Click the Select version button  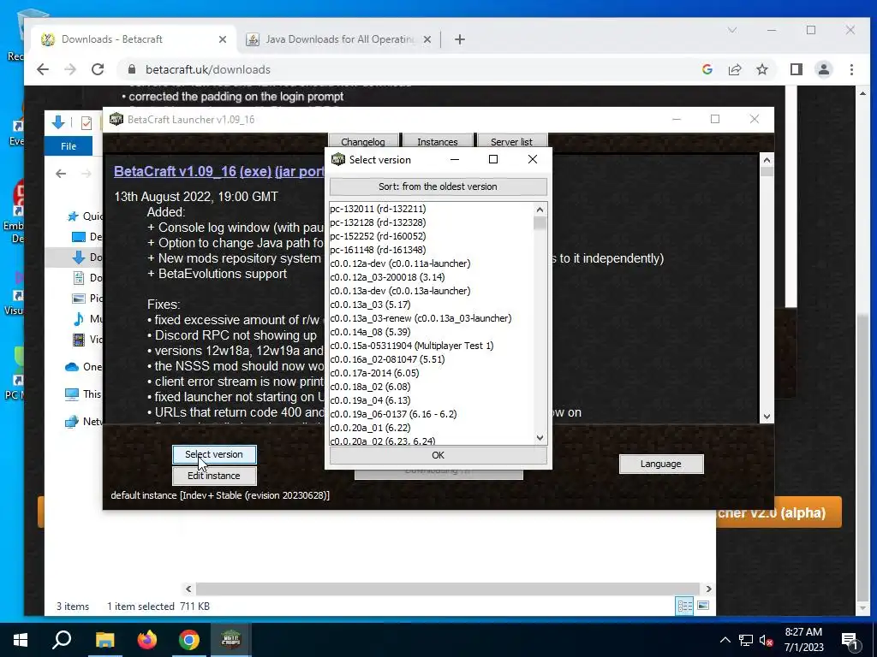[214, 454]
